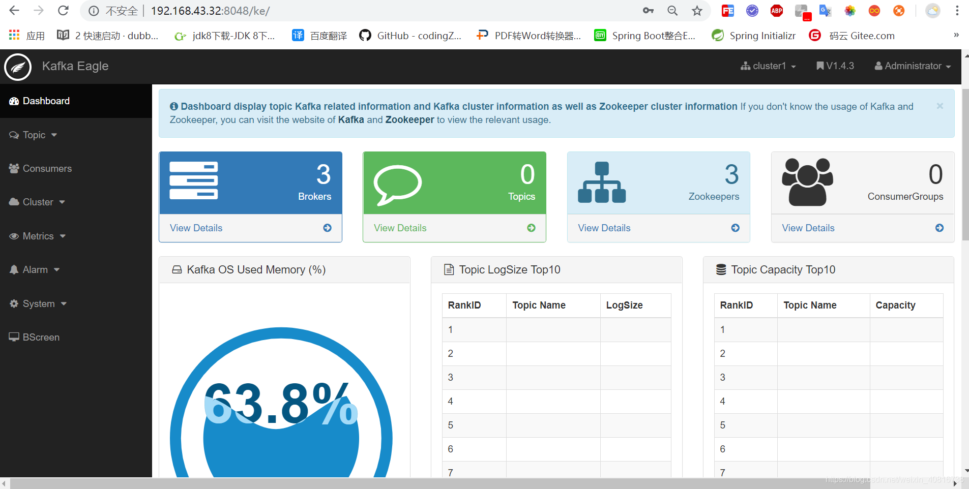The height and width of the screenshot is (489, 969).
Task: Open View Details for Brokers
Action: (x=196, y=228)
